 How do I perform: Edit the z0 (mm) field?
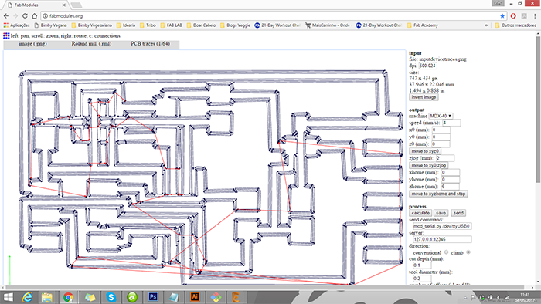[441, 144]
